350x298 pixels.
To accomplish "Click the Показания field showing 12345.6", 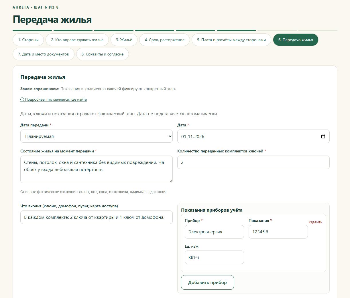I will tap(278, 232).
